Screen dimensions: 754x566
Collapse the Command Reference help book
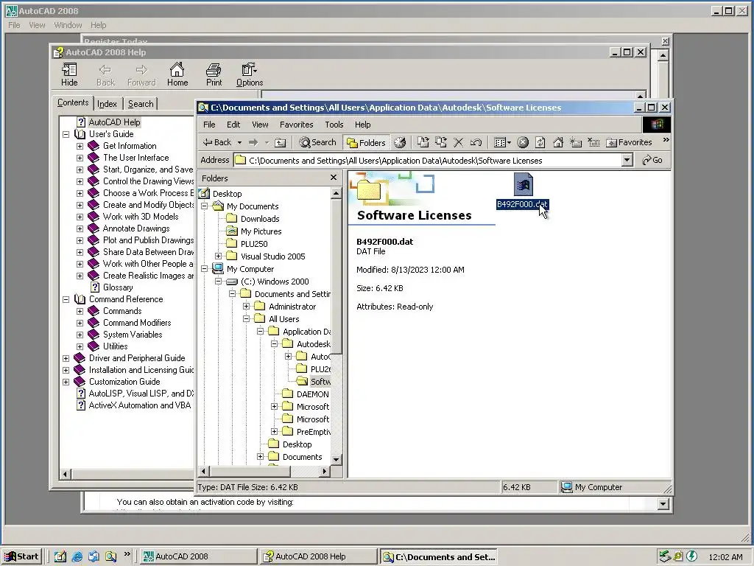pos(66,299)
